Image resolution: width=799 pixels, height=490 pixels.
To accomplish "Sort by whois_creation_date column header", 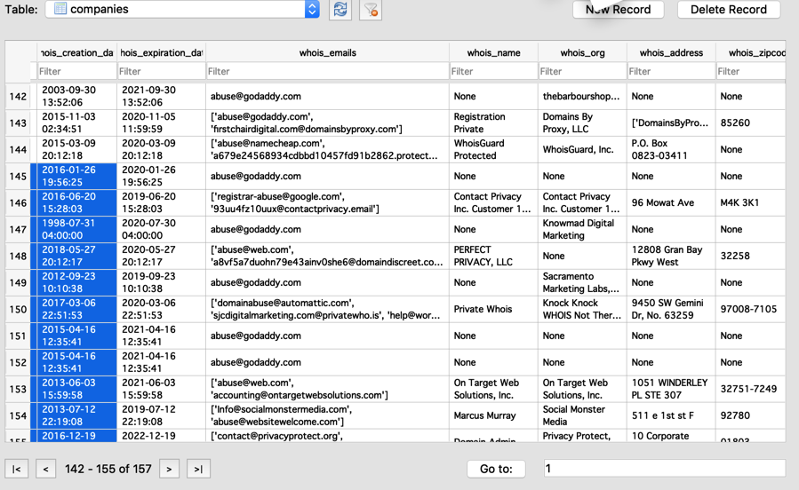I will 77,52.
